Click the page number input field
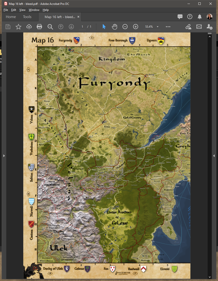The width and height of the screenshot is (218, 281). coord(82,27)
